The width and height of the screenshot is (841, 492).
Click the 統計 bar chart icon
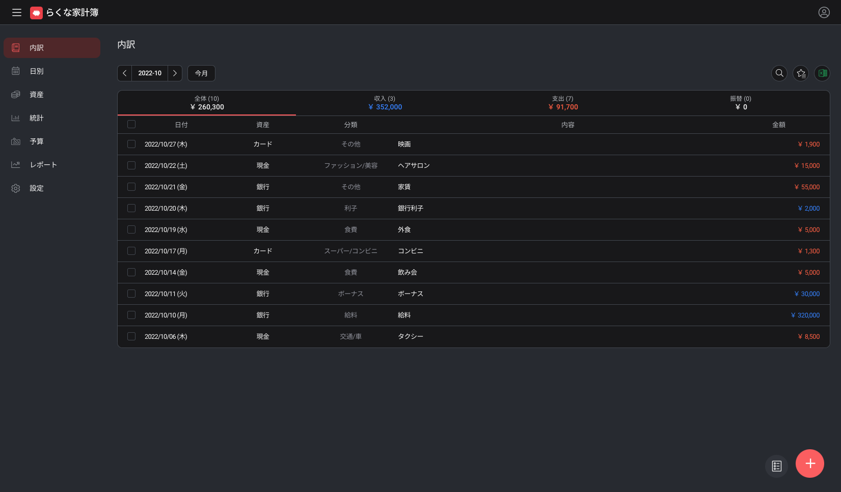(x=16, y=118)
